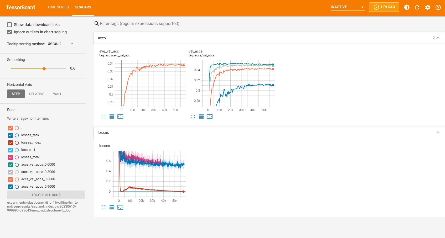Viewport: 445px width, 238px height.
Task: Toggle y-axis log scale on val_accs chart
Action: click(201, 117)
